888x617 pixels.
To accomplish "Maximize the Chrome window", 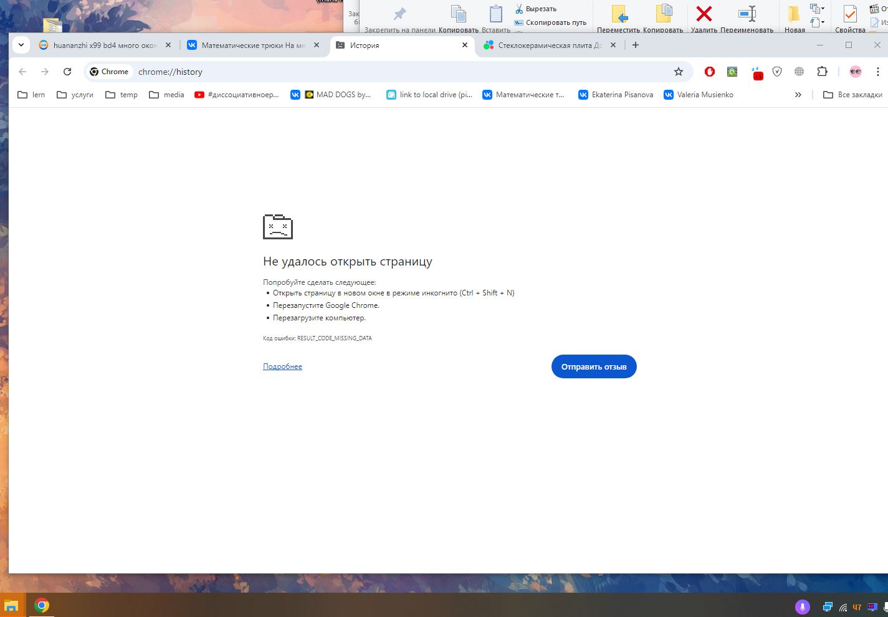I will (x=849, y=45).
